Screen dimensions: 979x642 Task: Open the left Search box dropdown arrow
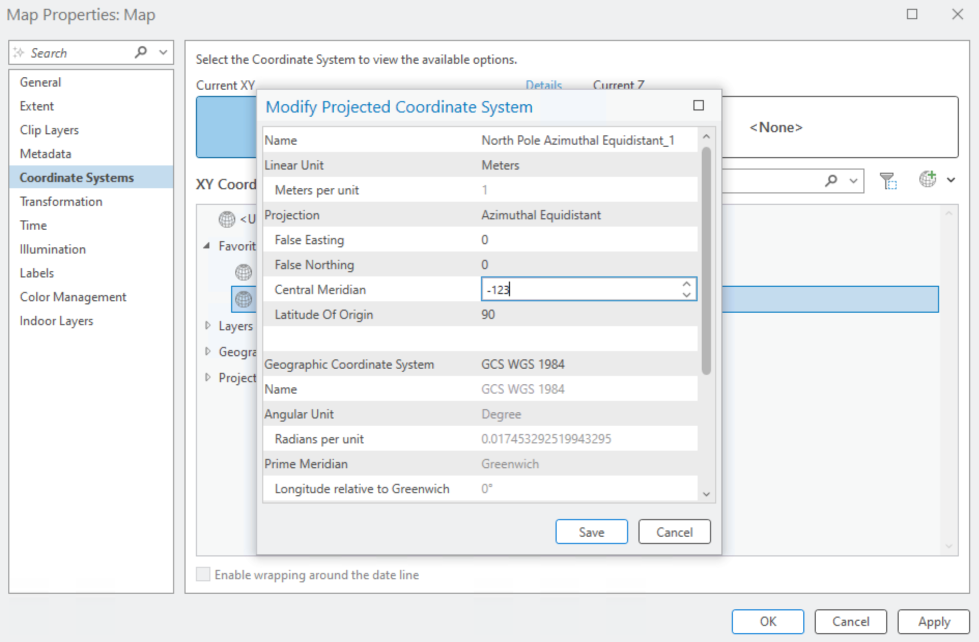[x=163, y=52]
